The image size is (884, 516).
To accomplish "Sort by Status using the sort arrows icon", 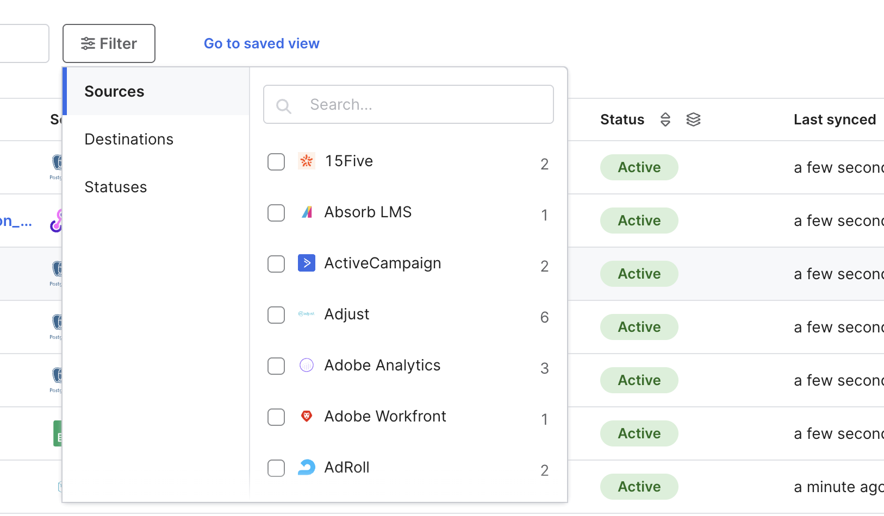I will tap(665, 119).
